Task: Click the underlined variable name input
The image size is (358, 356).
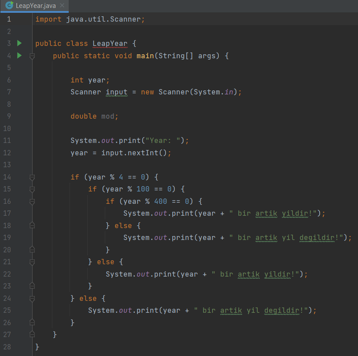Action: click(116, 92)
